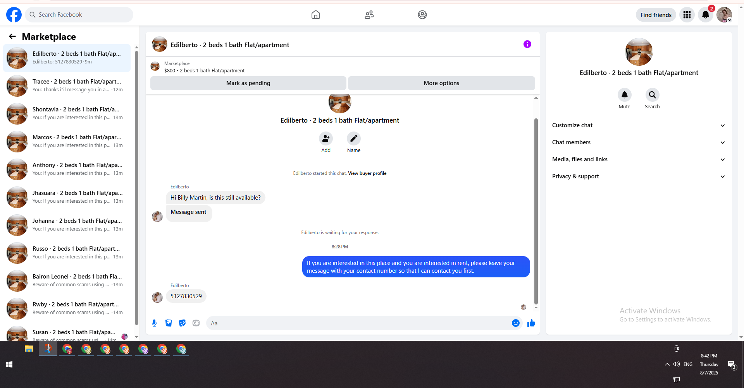Image resolution: width=744 pixels, height=388 pixels.
Task: Open Russo conversation in the list
Action: tap(67, 253)
